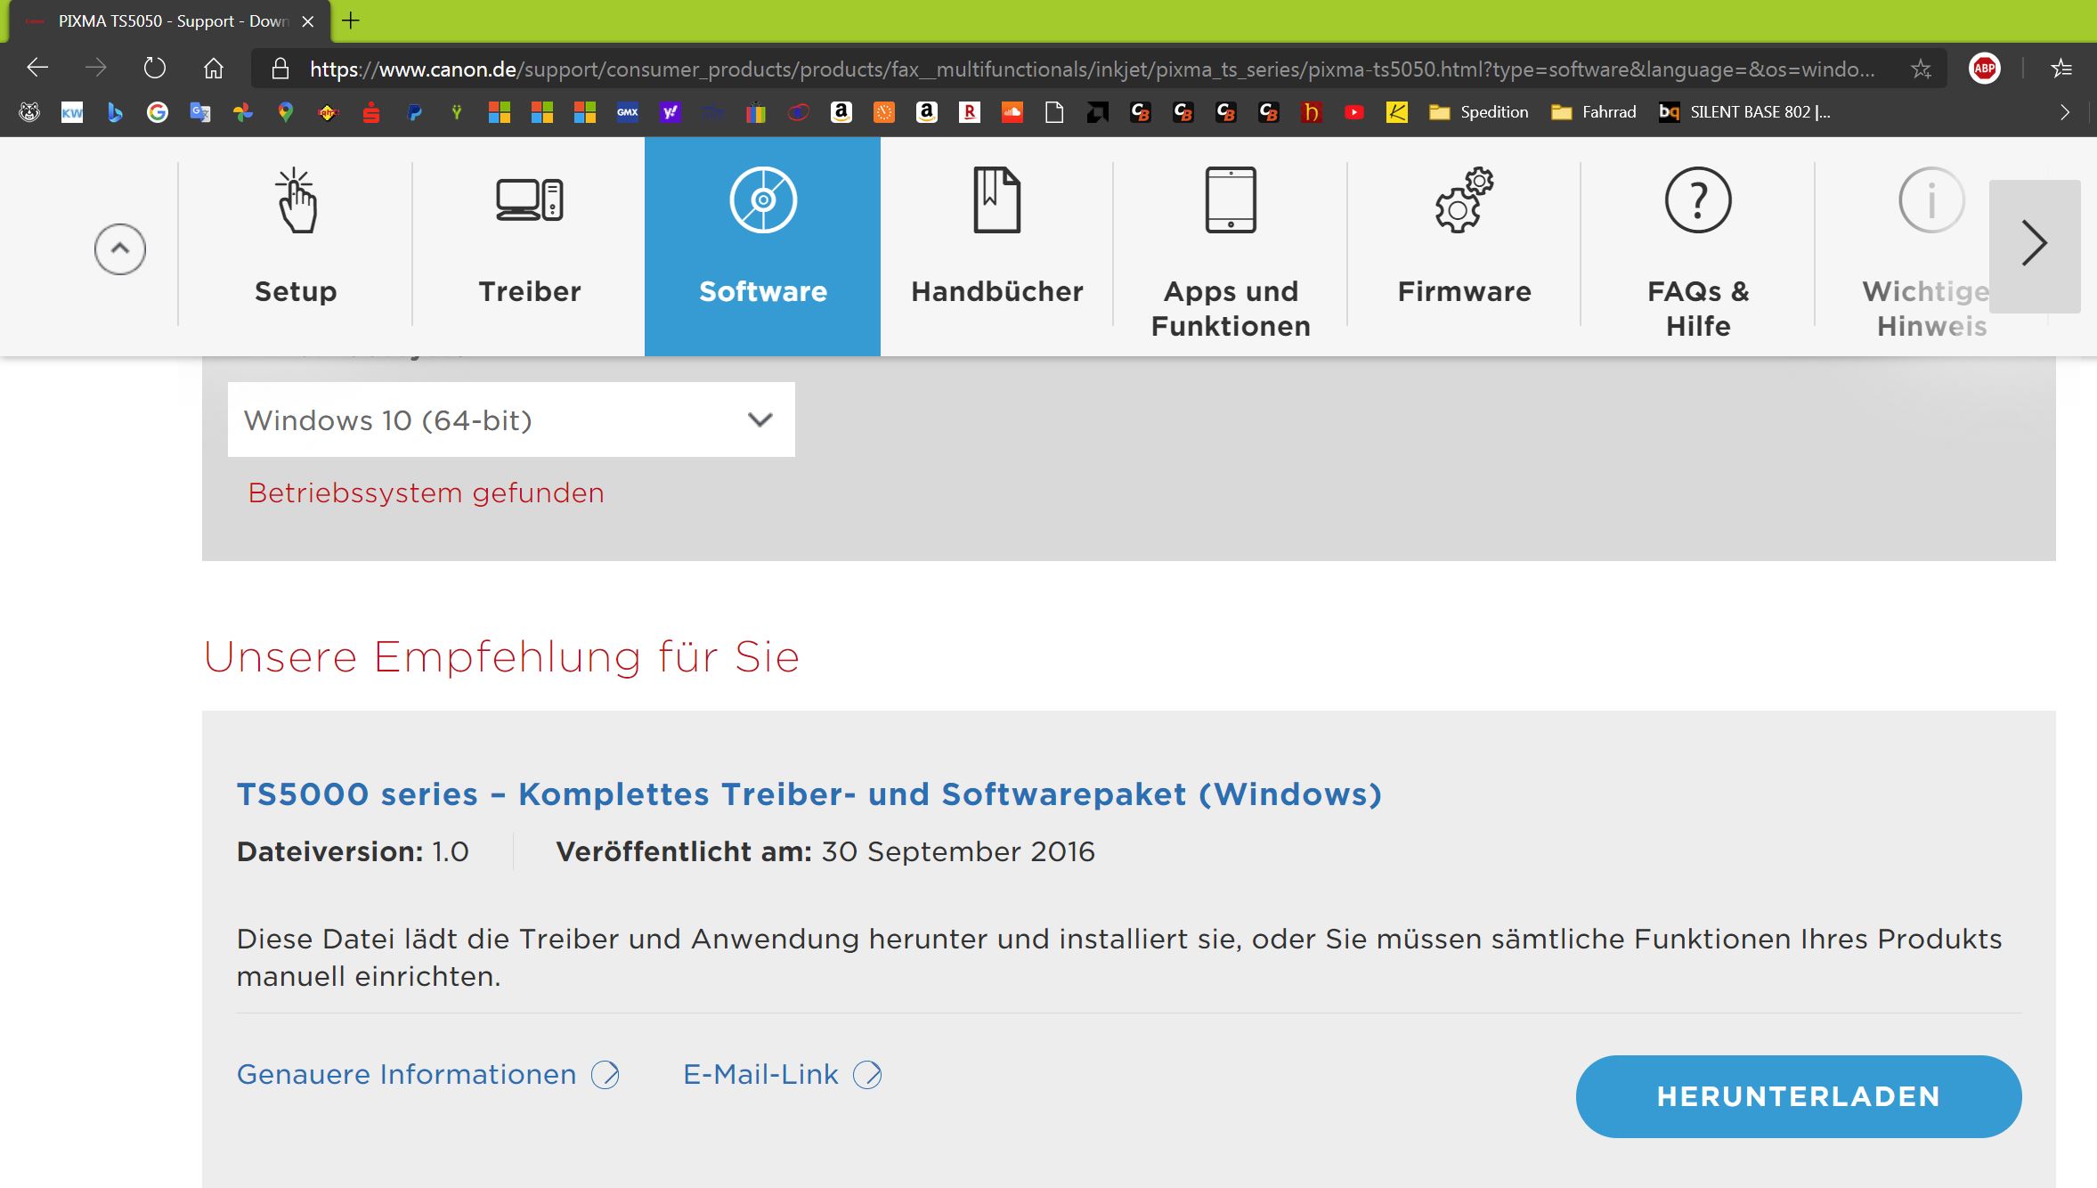Click the Adblock Plus extension icon
The height and width of the screenshot is (1188, 2097).
1985,69
